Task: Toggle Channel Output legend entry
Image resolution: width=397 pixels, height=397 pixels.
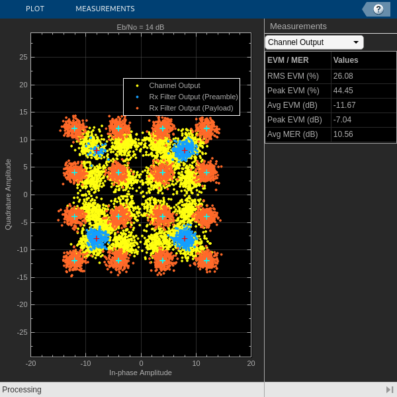Action: [175, 85]
